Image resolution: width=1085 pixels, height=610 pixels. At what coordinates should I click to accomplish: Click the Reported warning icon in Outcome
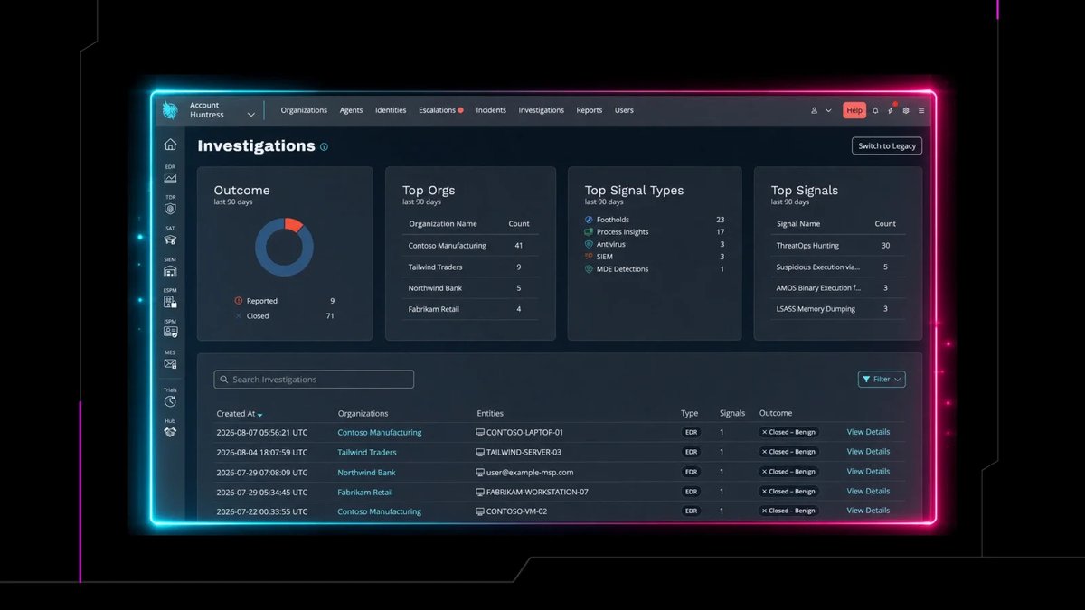[x=239, y=301]
